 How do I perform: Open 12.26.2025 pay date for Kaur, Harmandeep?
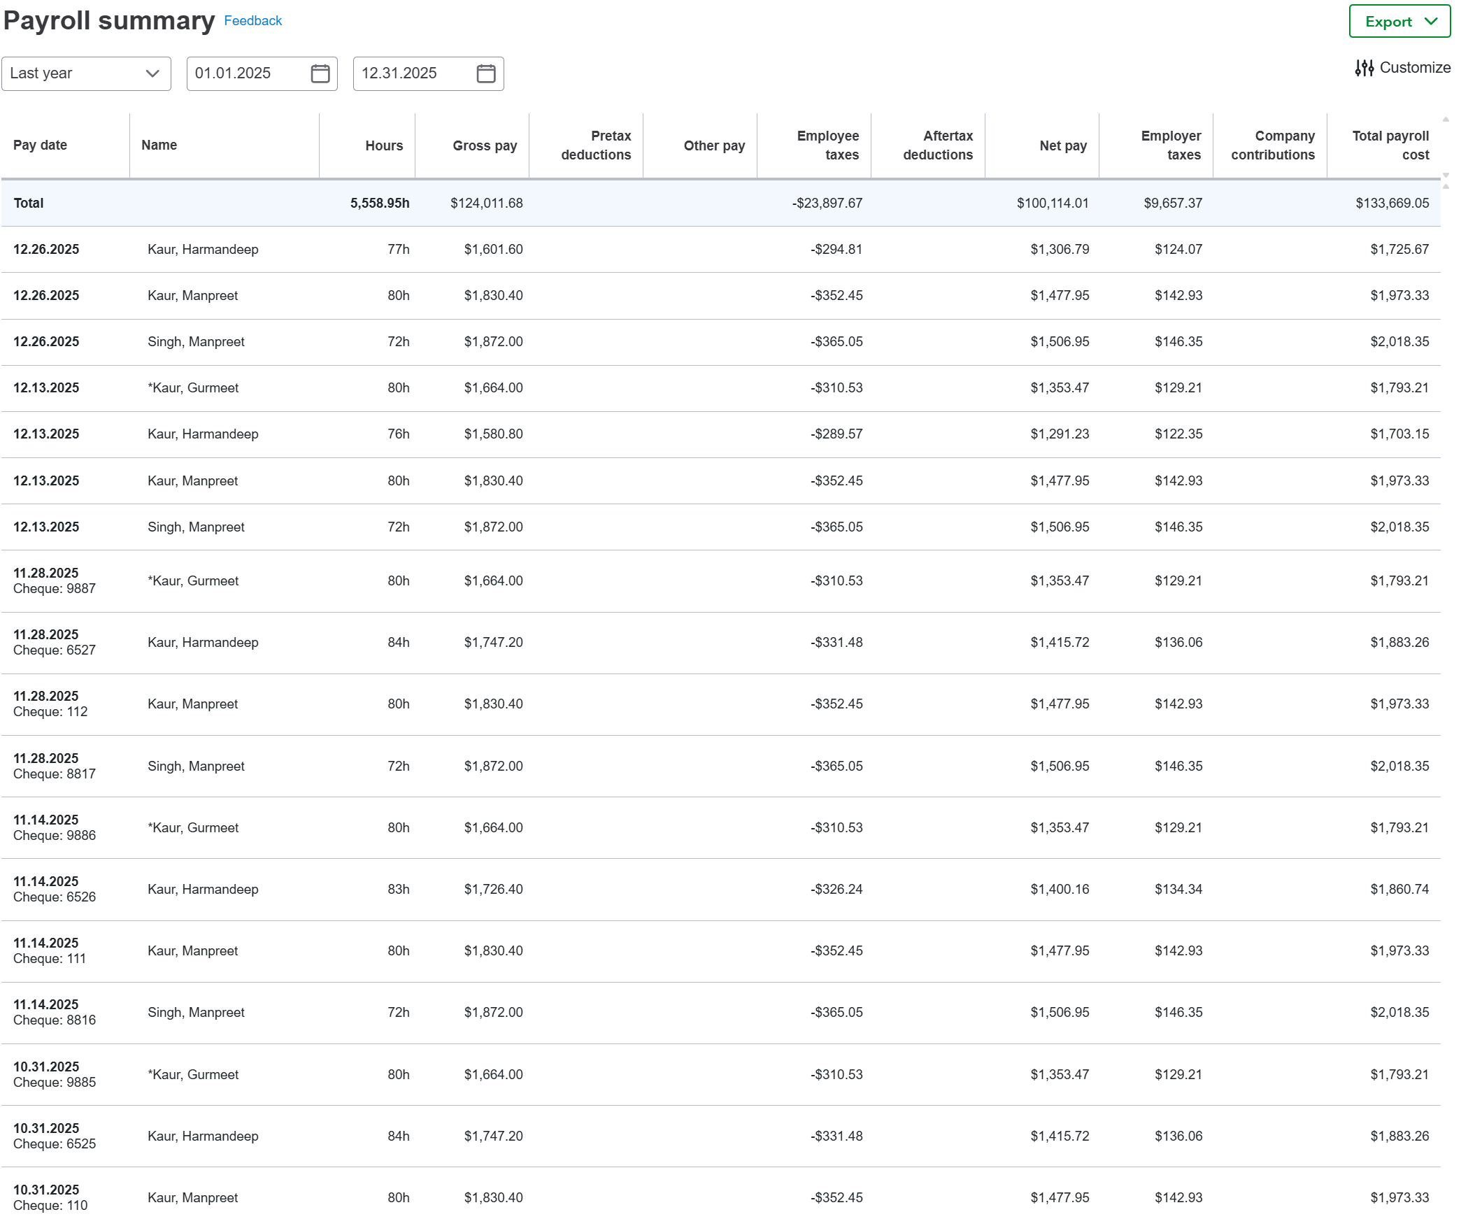click(46, 250)
